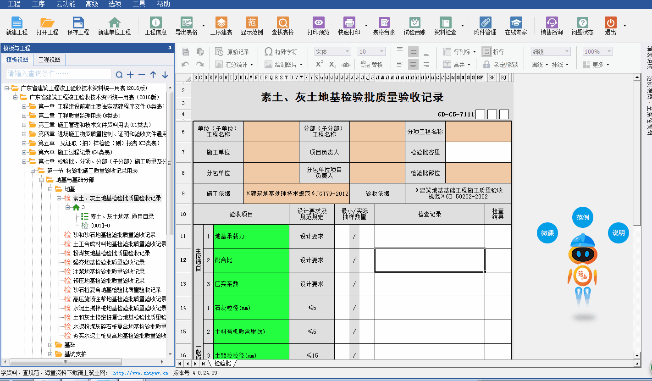Click the 导出表格 export icon

click(x=186, y=23)
